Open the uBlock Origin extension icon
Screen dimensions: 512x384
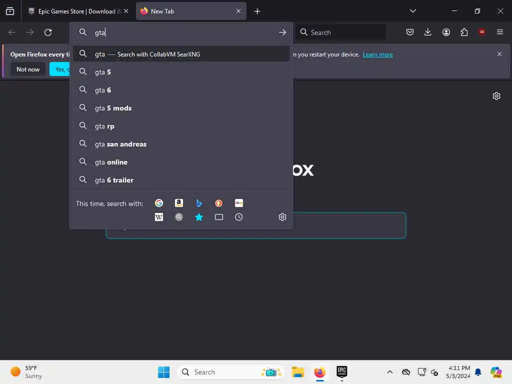tap(481, 31)
